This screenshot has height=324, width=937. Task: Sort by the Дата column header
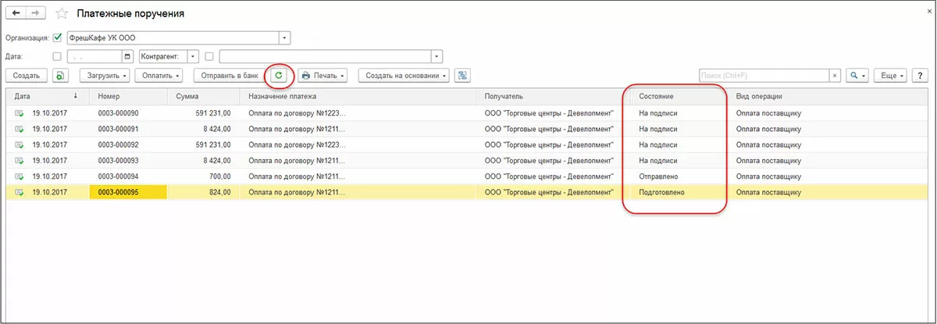coord(47,97)
